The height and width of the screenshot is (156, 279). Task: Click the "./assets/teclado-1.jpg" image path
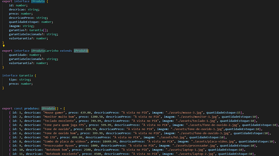196,121
